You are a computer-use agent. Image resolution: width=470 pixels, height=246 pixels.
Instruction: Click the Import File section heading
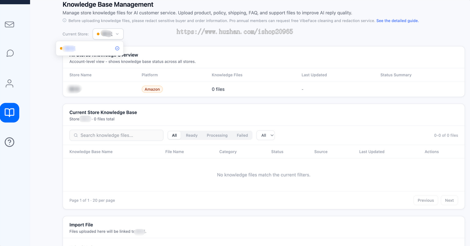click(81, 225)
